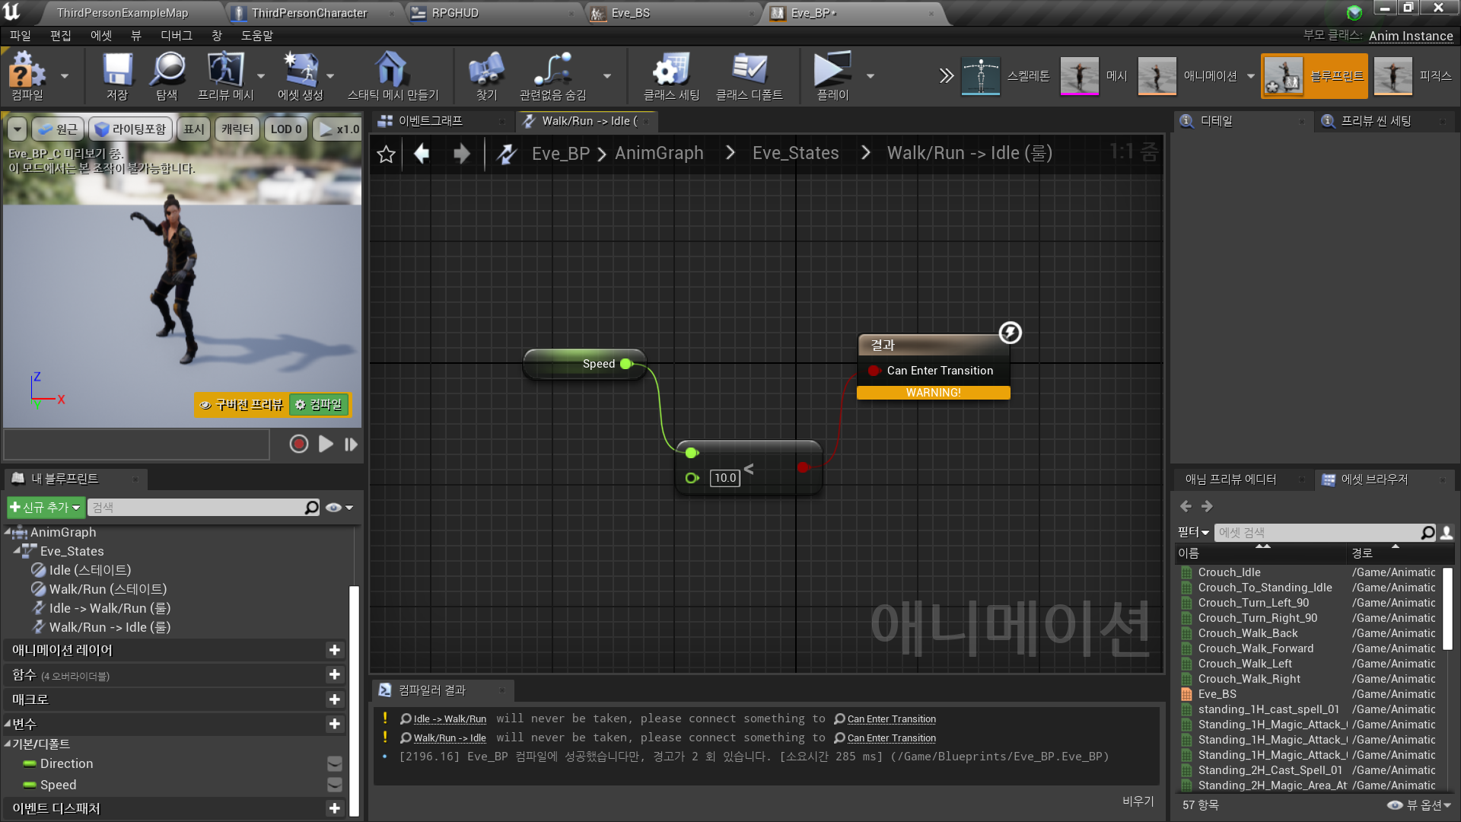Toggle Direction variable visibility eye
The image size is (1461, 822).
(334, 763)
